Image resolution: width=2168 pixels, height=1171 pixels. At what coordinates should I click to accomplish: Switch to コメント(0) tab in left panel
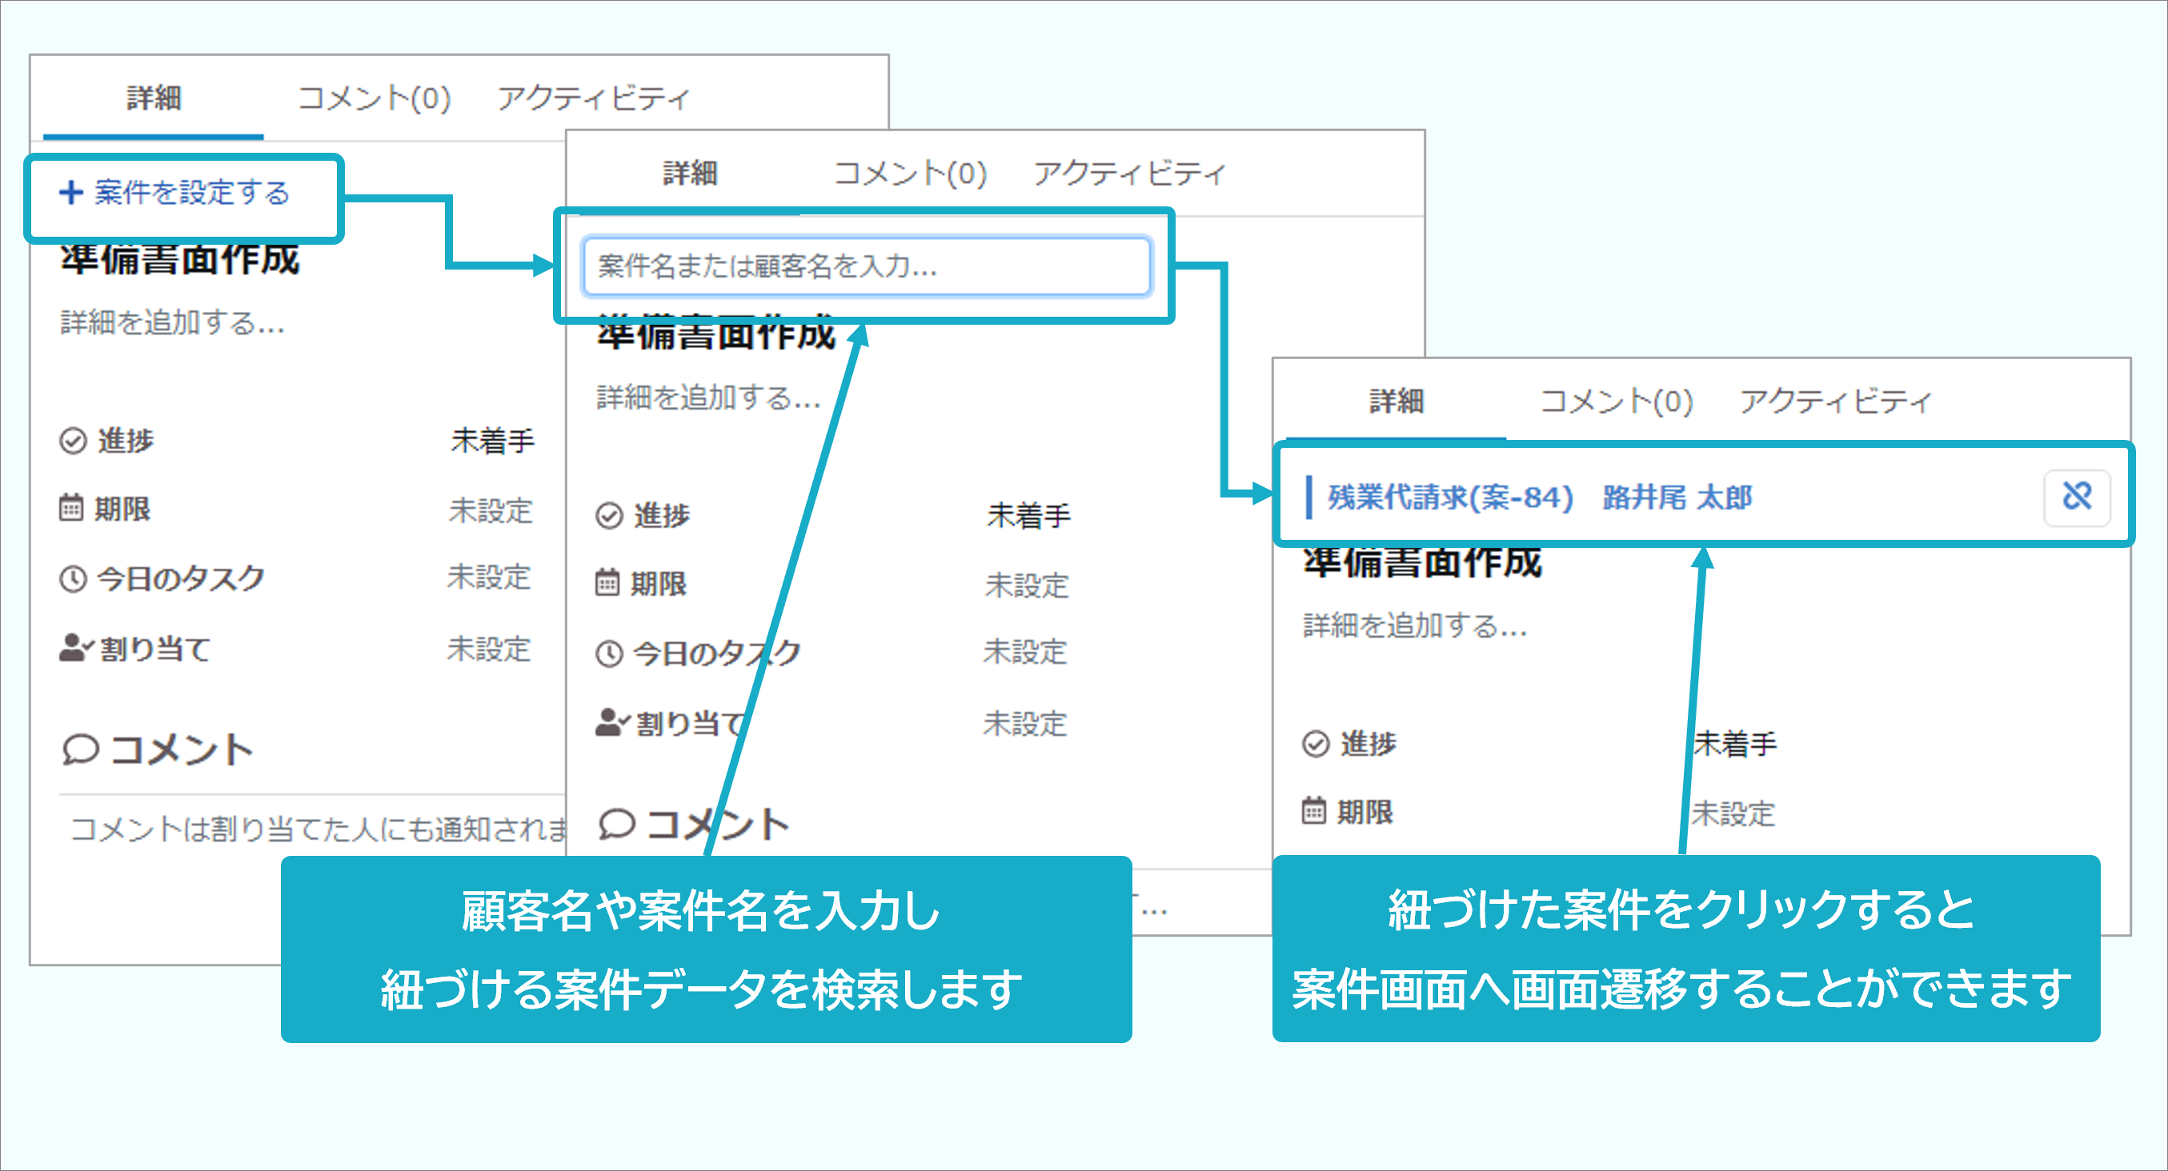[374, 98]
